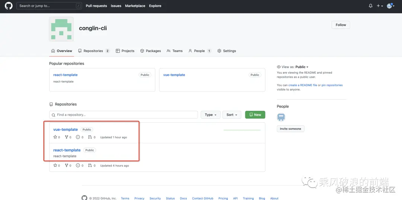Switch to the Projects tab

point(125,51)
